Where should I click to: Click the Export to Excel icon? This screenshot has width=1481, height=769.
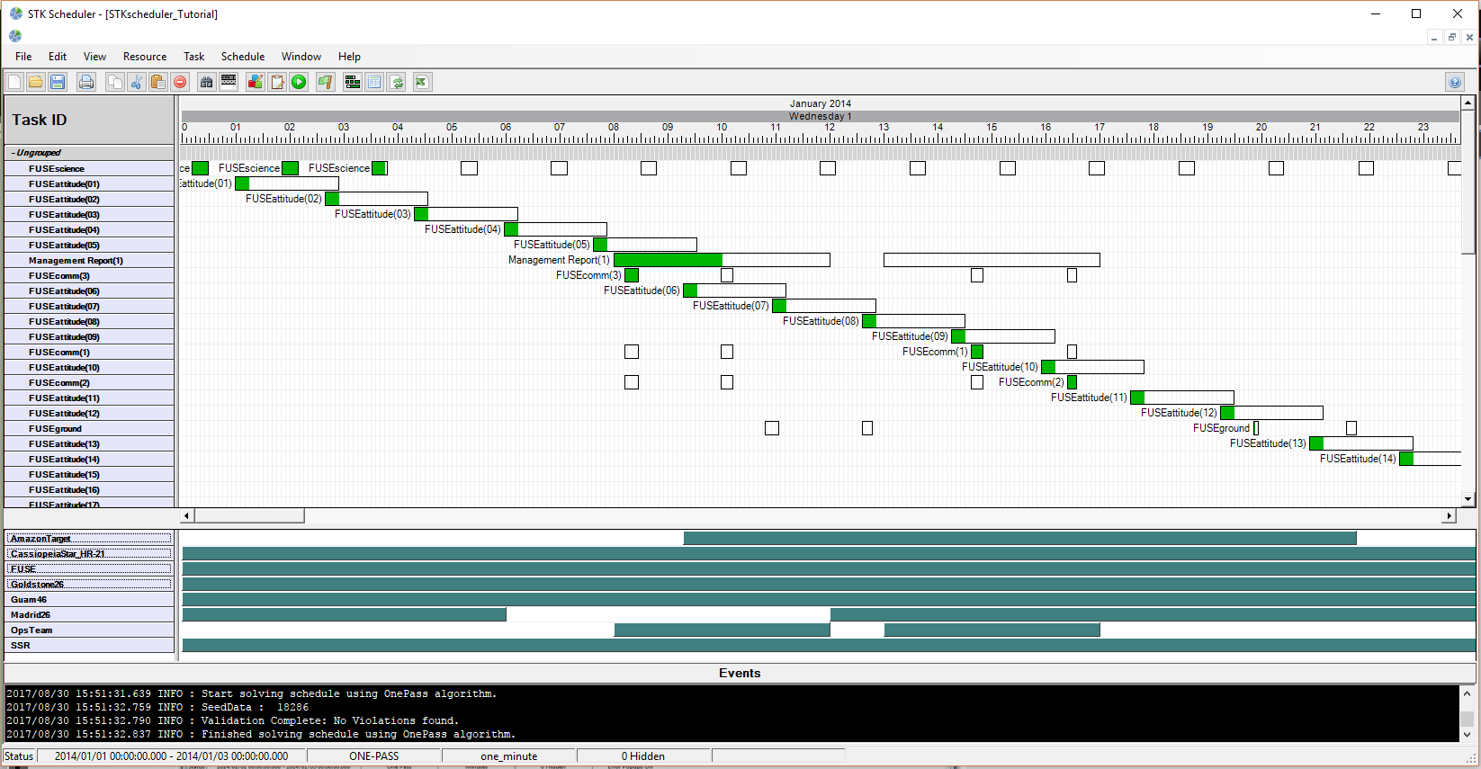421,82
